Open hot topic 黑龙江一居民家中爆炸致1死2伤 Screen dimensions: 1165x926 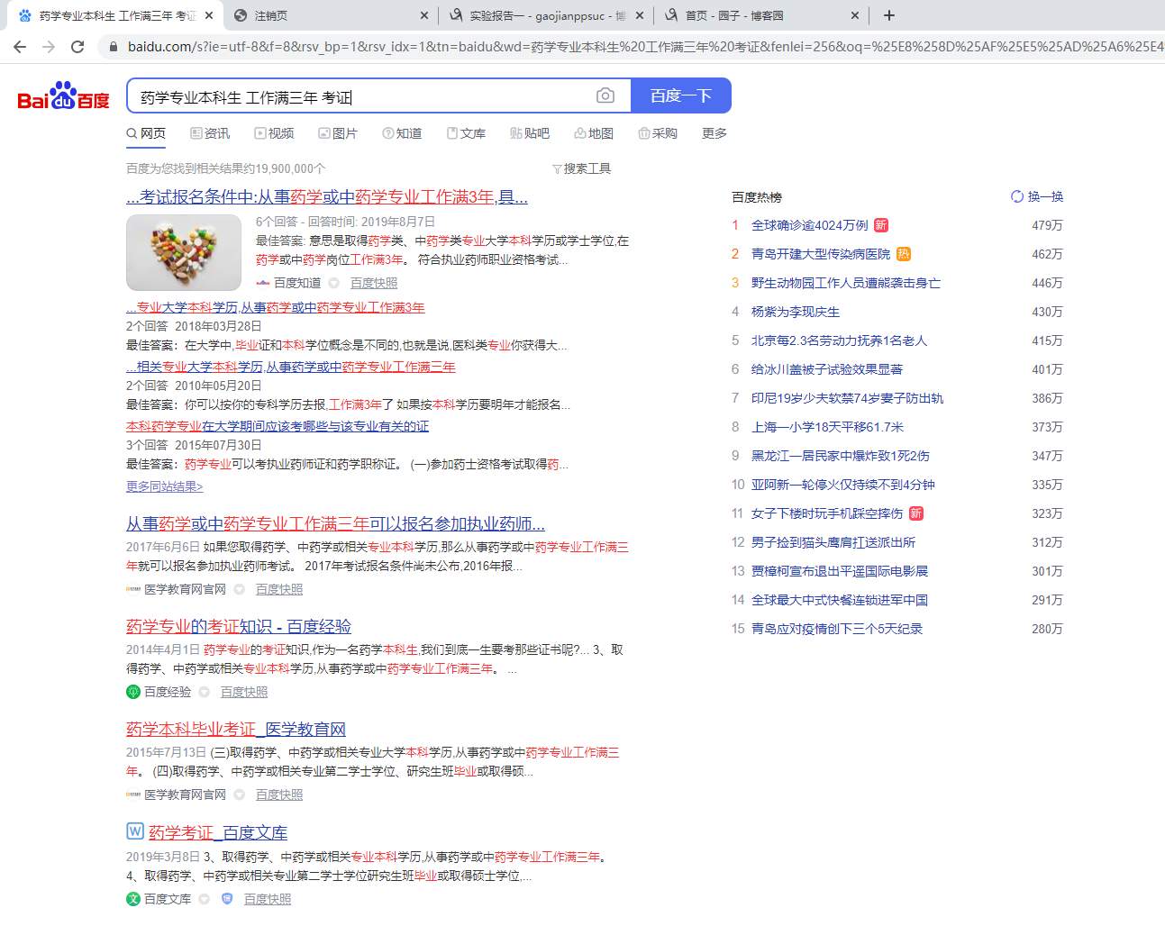pyautogui.click(x=841, y=456)
